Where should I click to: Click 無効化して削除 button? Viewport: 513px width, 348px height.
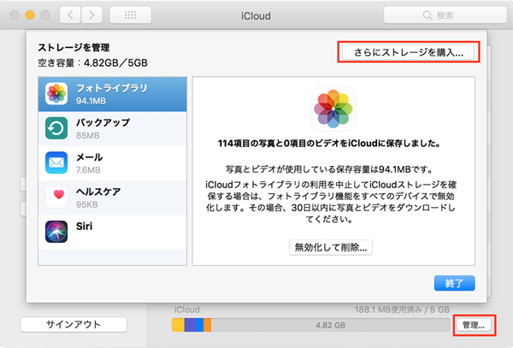[x=331, y=248]
